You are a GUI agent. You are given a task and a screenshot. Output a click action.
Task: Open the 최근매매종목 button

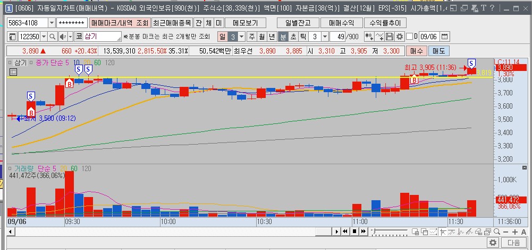[x=172, y=23]
